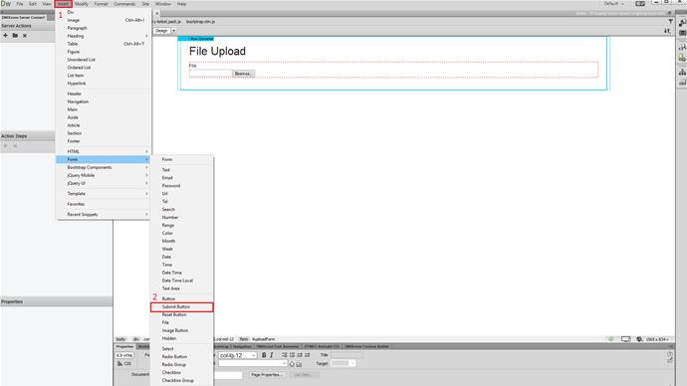Open the Commands menu
The image size is (687, 386).
(124, 4)
